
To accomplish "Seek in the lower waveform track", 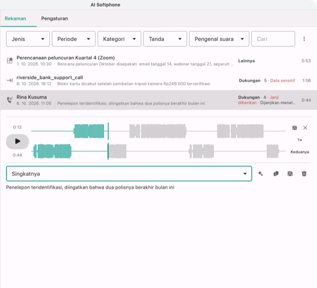I will [x=158, y=151].
